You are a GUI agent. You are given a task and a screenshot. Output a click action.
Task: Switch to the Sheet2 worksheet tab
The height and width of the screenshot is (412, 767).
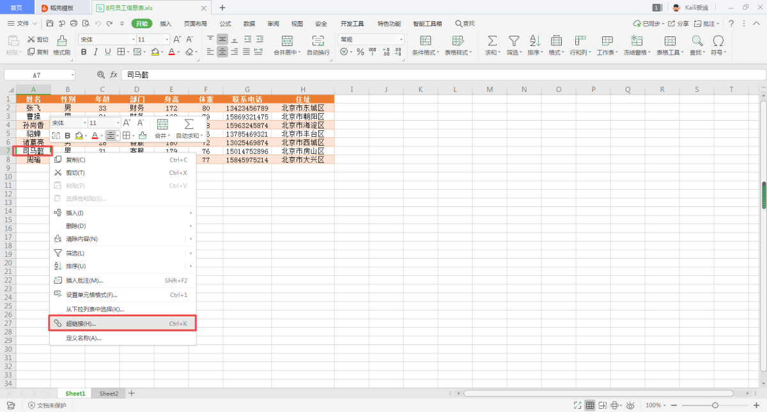[x=109, y=393]
